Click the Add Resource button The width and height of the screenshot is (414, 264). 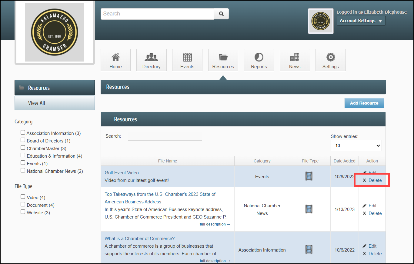click(364, 103)
